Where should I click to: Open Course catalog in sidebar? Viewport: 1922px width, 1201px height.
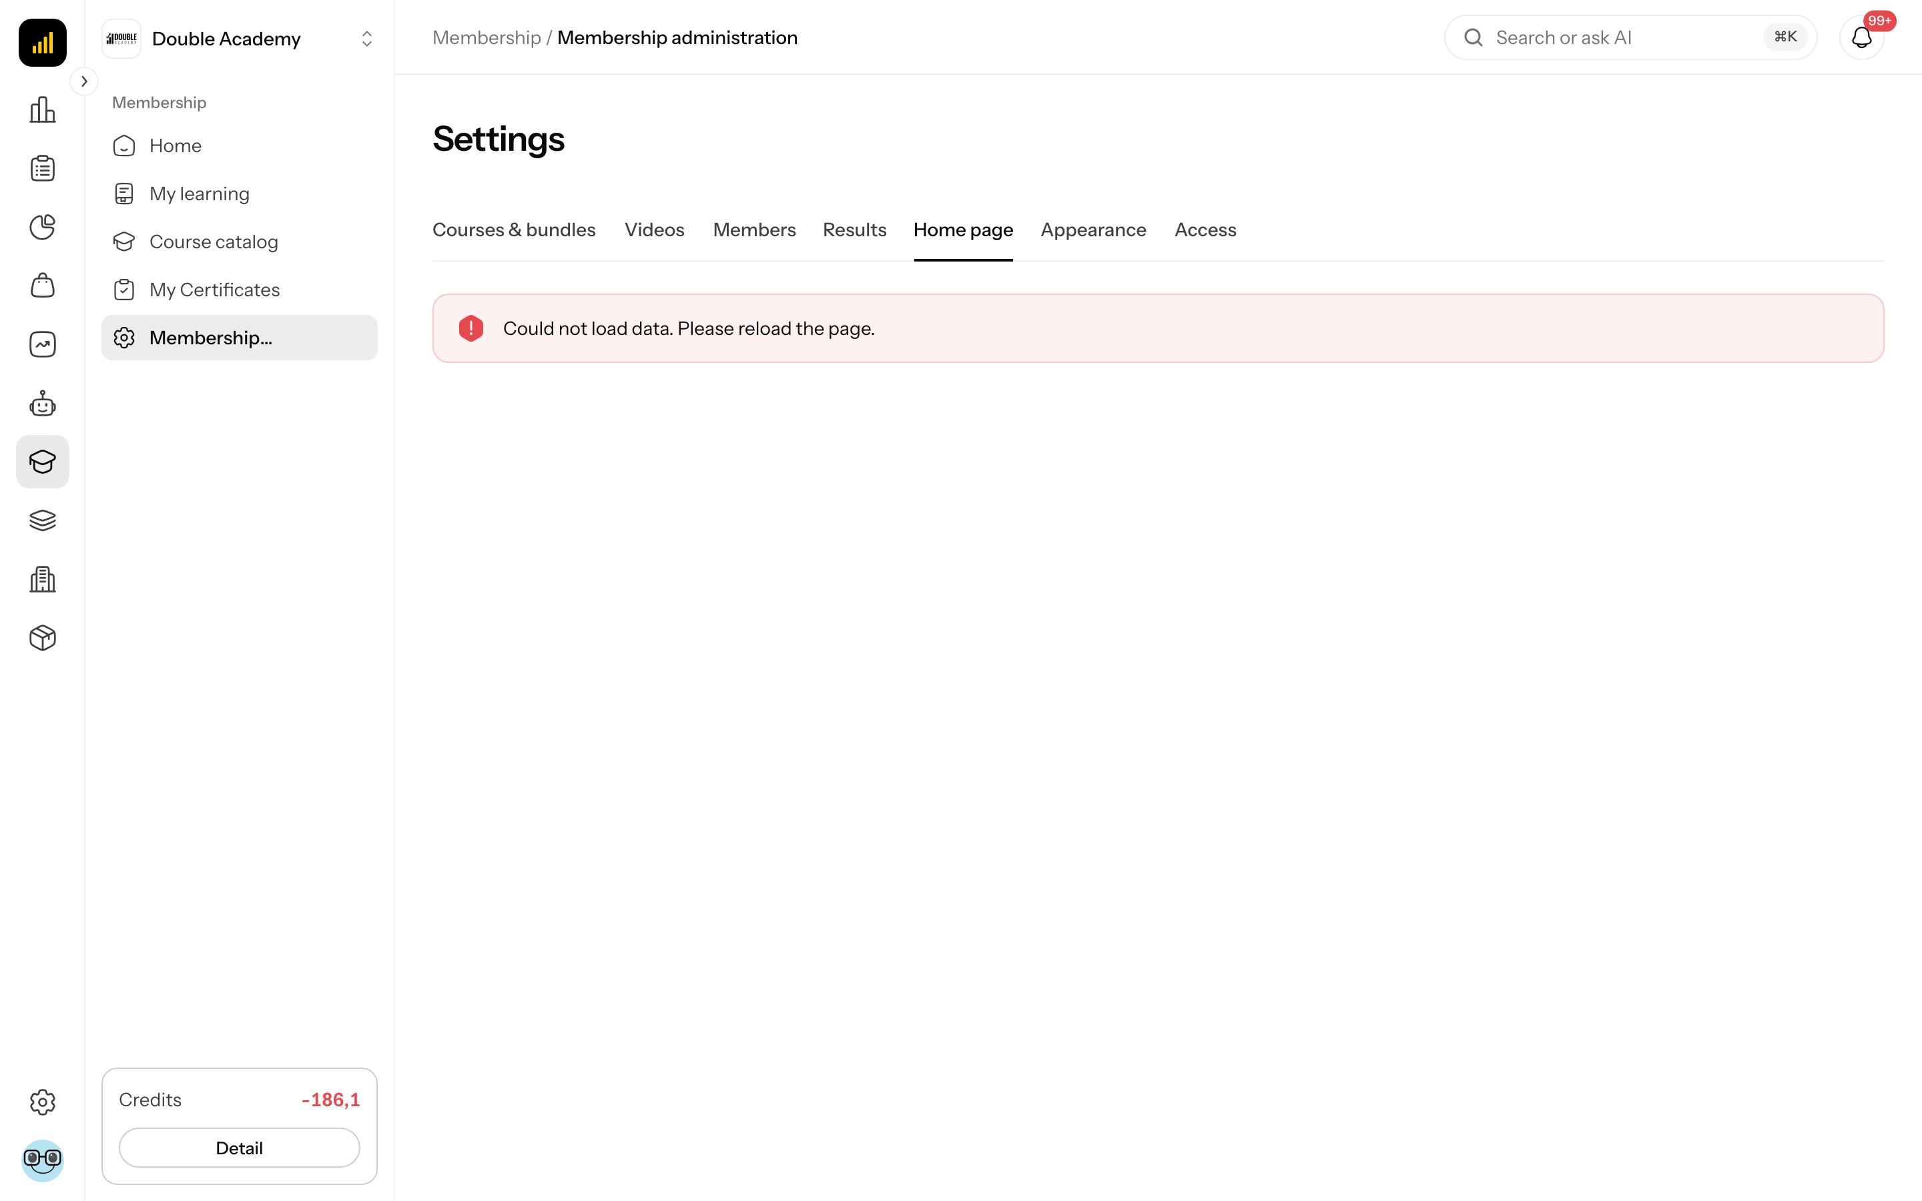(239, 242)
